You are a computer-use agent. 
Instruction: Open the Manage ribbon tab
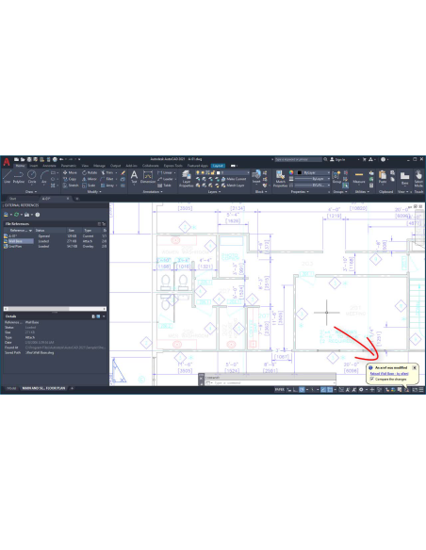[x=99, y=166]
